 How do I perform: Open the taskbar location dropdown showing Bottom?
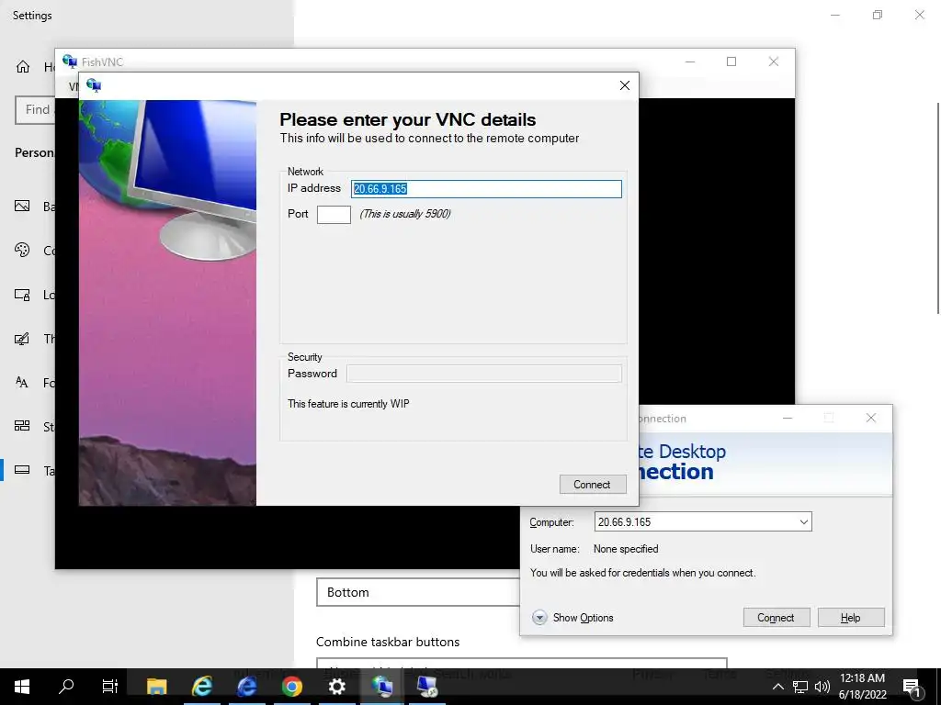418,592
